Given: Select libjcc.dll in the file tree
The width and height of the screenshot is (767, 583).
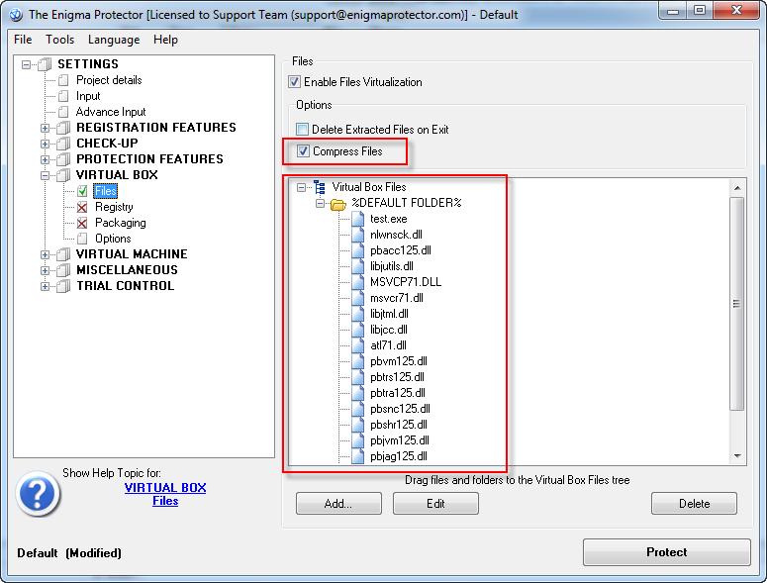Looking at the screenshot, I should (389, 330).
